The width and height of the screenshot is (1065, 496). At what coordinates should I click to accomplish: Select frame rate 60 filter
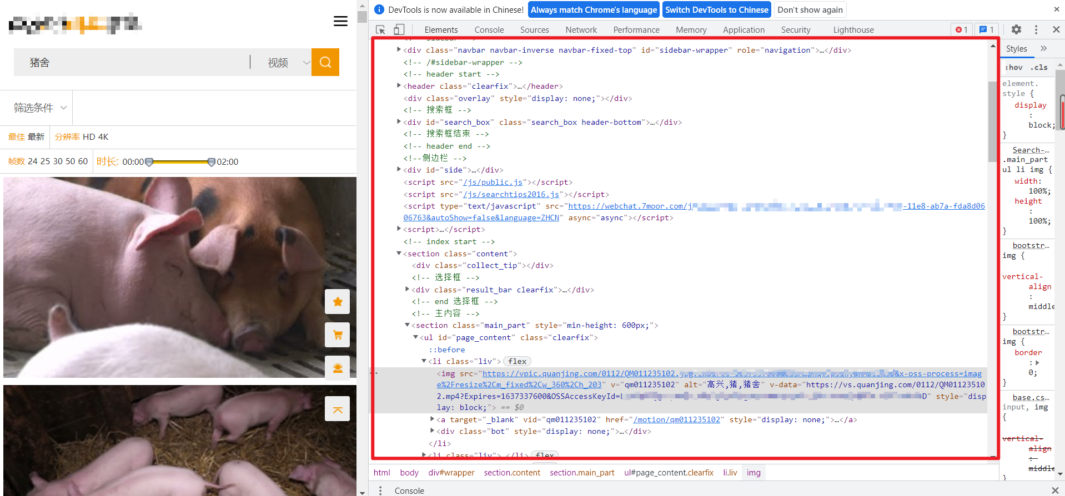pyautogui.click(x=83, y=161)
